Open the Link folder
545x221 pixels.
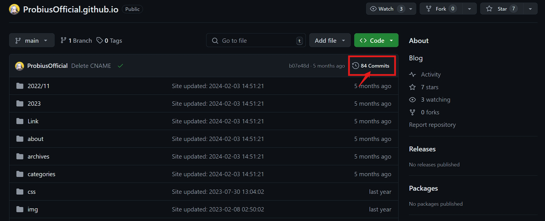tap(33, 121)
